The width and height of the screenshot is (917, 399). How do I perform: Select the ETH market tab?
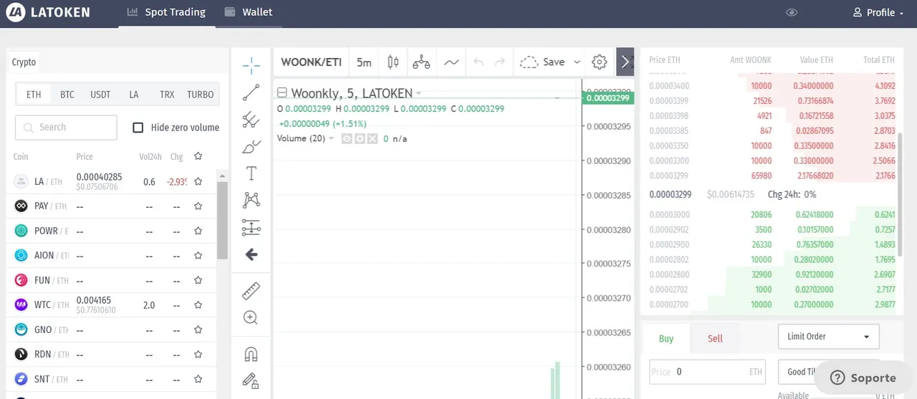click(34, 95)
